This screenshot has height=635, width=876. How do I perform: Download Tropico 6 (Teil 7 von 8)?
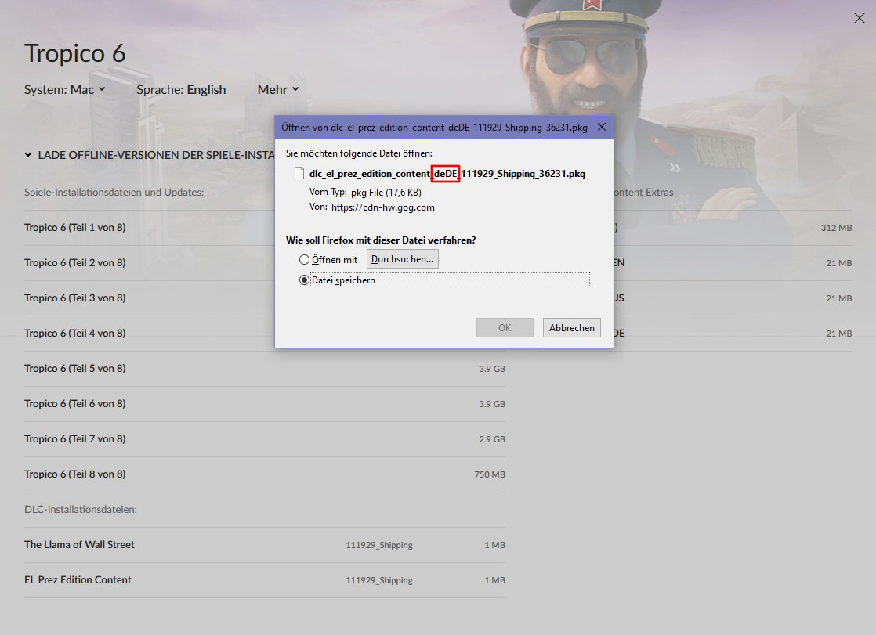[264, 439]
